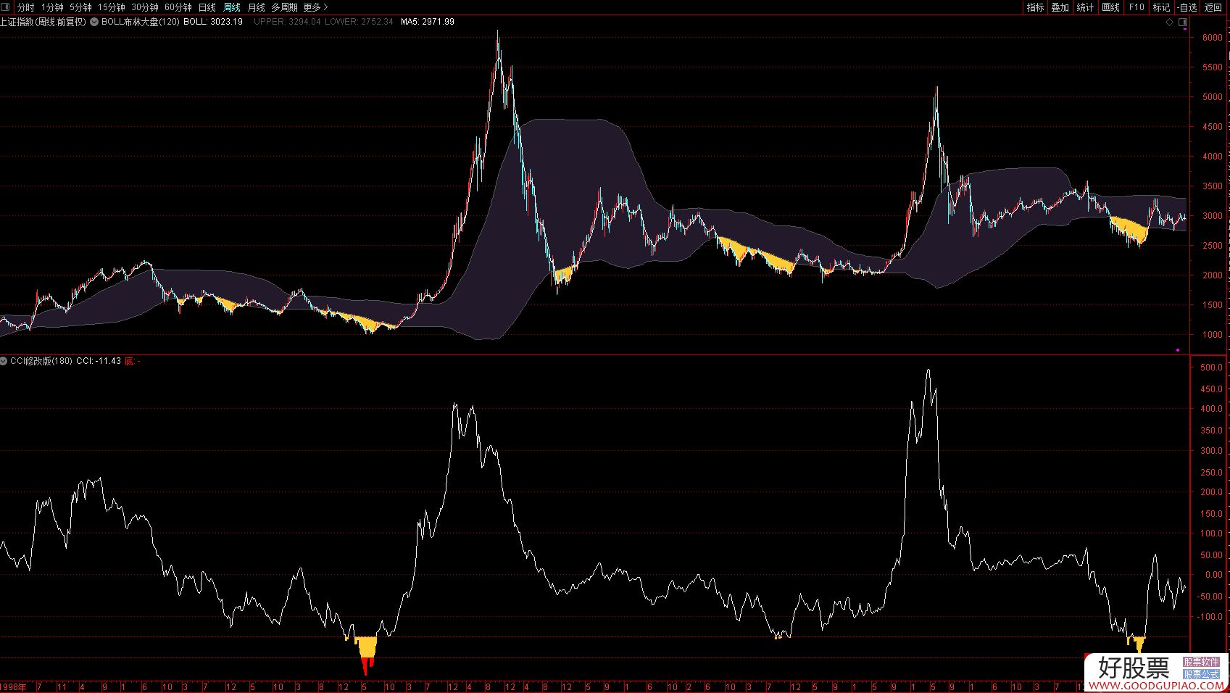1230x693 pixels.
Task: Click the 返回 back button
Action: (1213, 7)
